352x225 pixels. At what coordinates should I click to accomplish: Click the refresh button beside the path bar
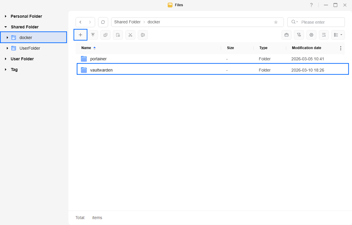coord(103,22)
